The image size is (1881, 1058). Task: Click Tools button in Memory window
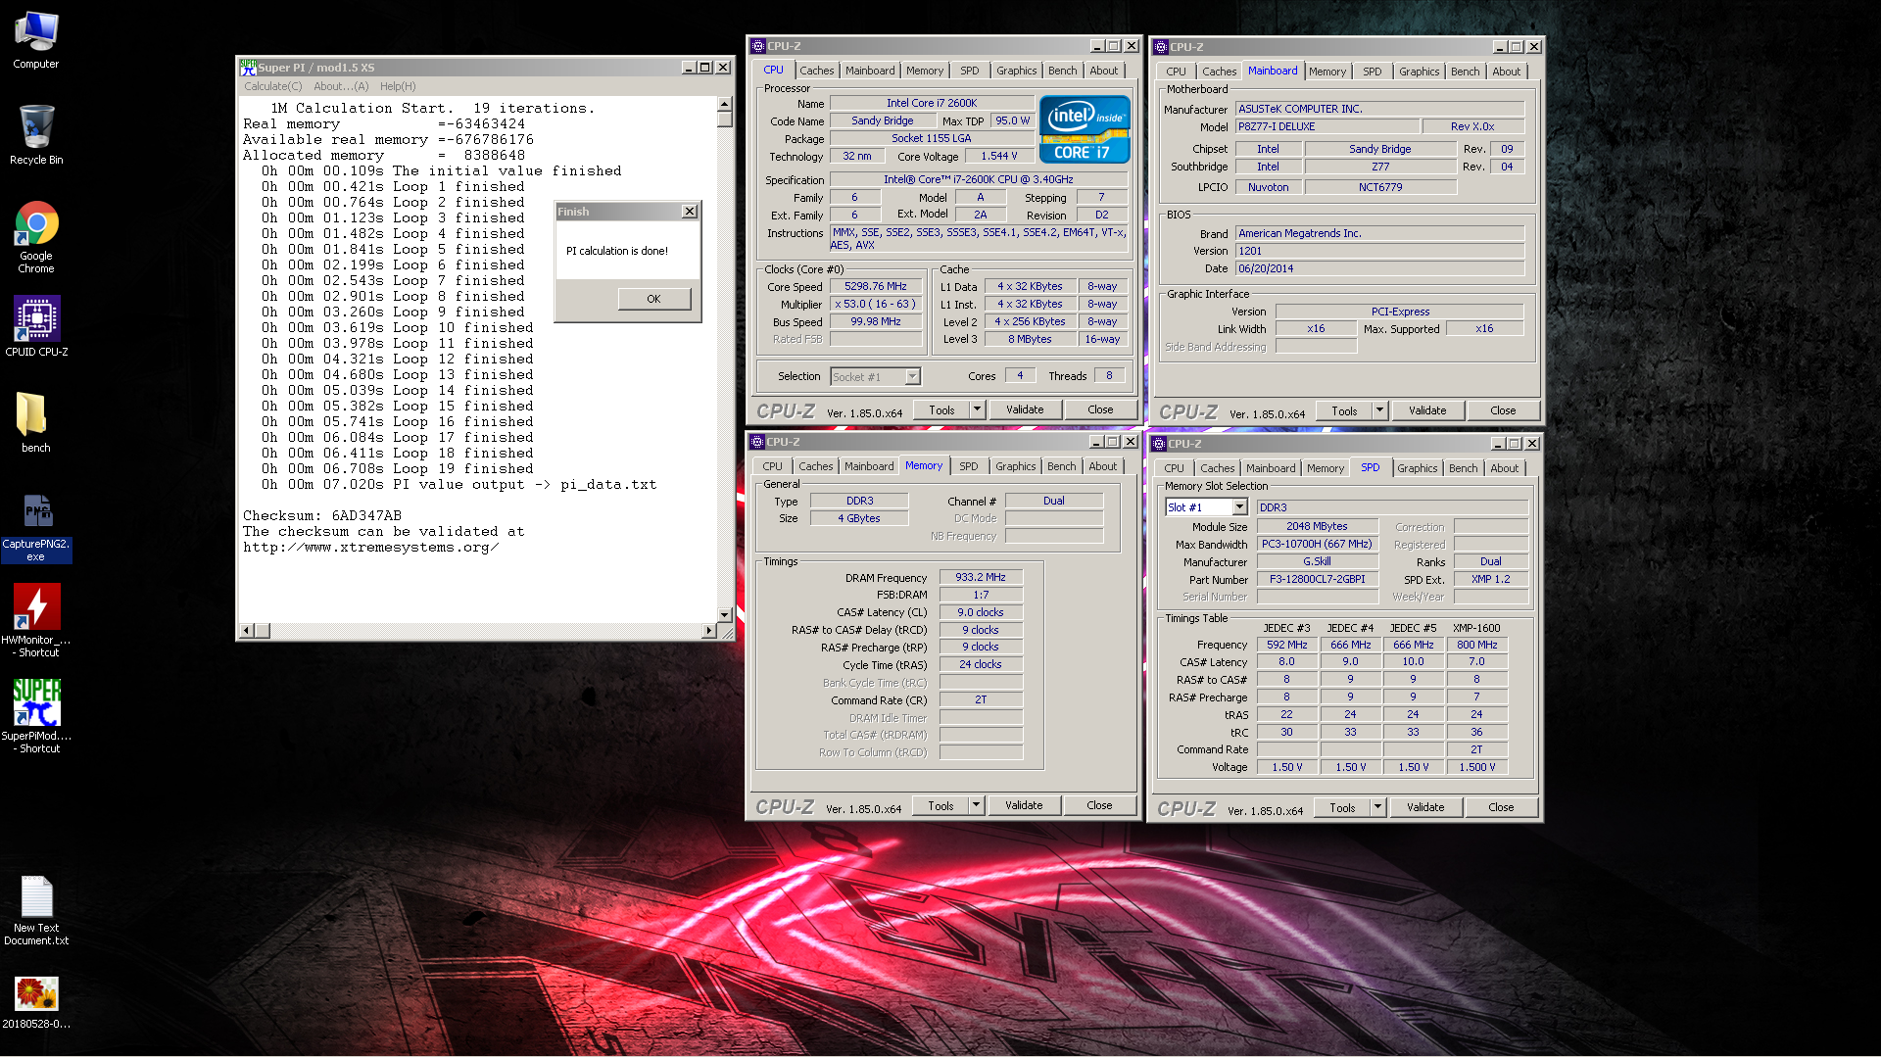(940, 805)
